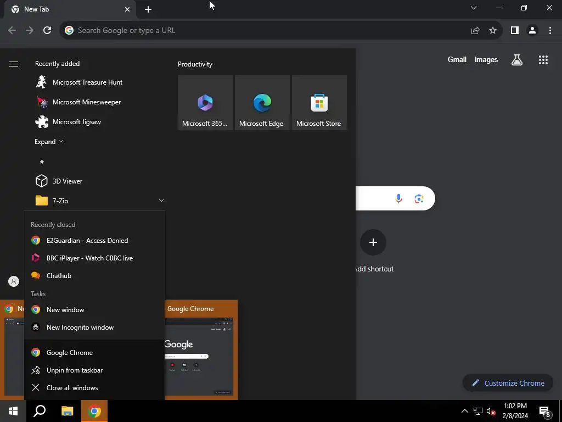562x422 pixels.
Task: Reload the page in Chrome
Action: click(x=47, y=30)
